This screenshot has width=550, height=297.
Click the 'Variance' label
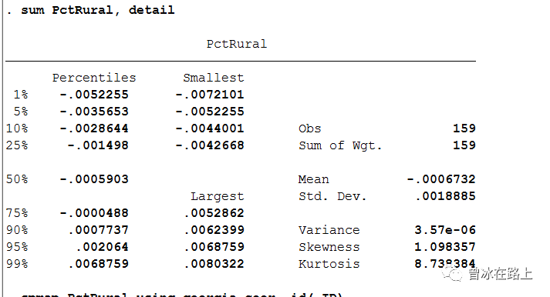[329, 230]
